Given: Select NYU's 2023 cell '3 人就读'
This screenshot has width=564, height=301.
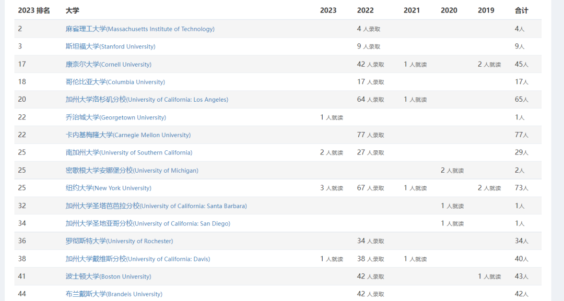Looking at the screenshot, I should (x=332, y=188).
